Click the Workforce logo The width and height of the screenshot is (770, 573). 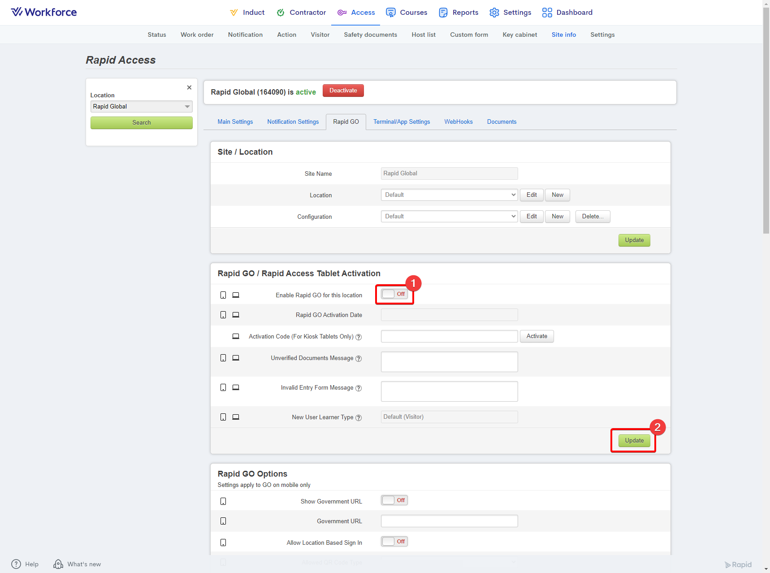pyautogui.click(x=44, y=12)
